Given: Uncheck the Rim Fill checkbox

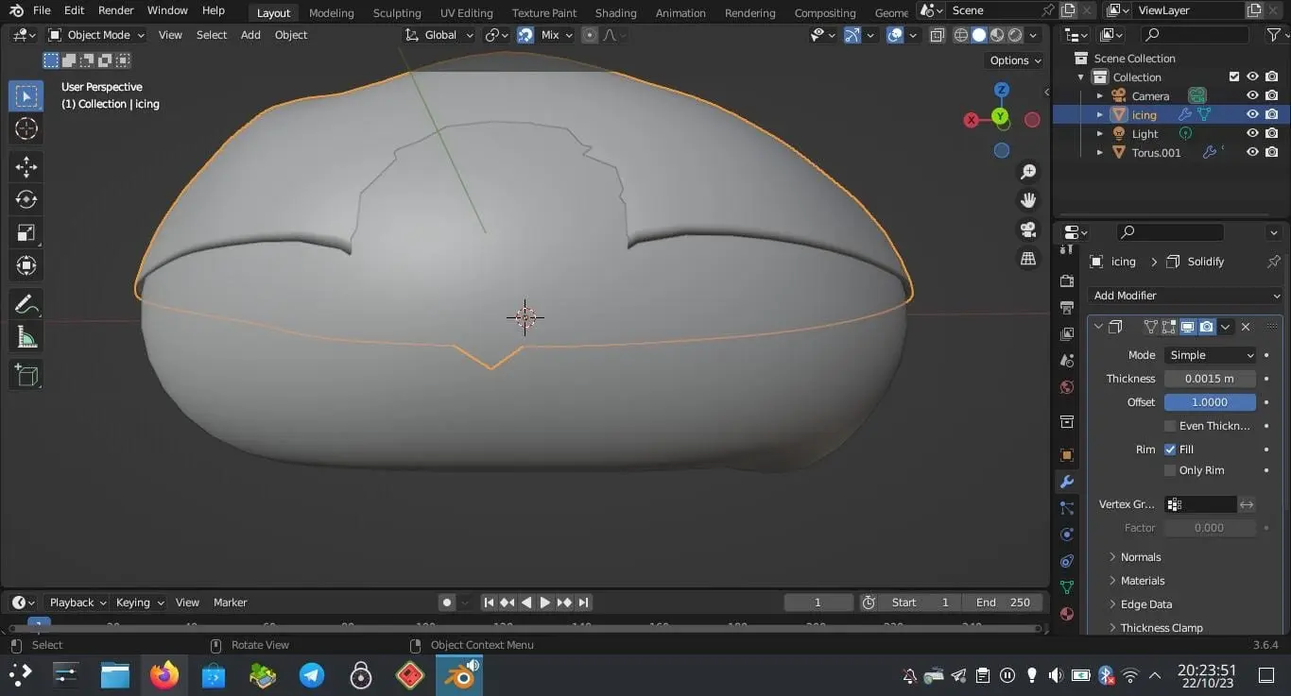Looking at the screenshot, I should (1170, 450).
